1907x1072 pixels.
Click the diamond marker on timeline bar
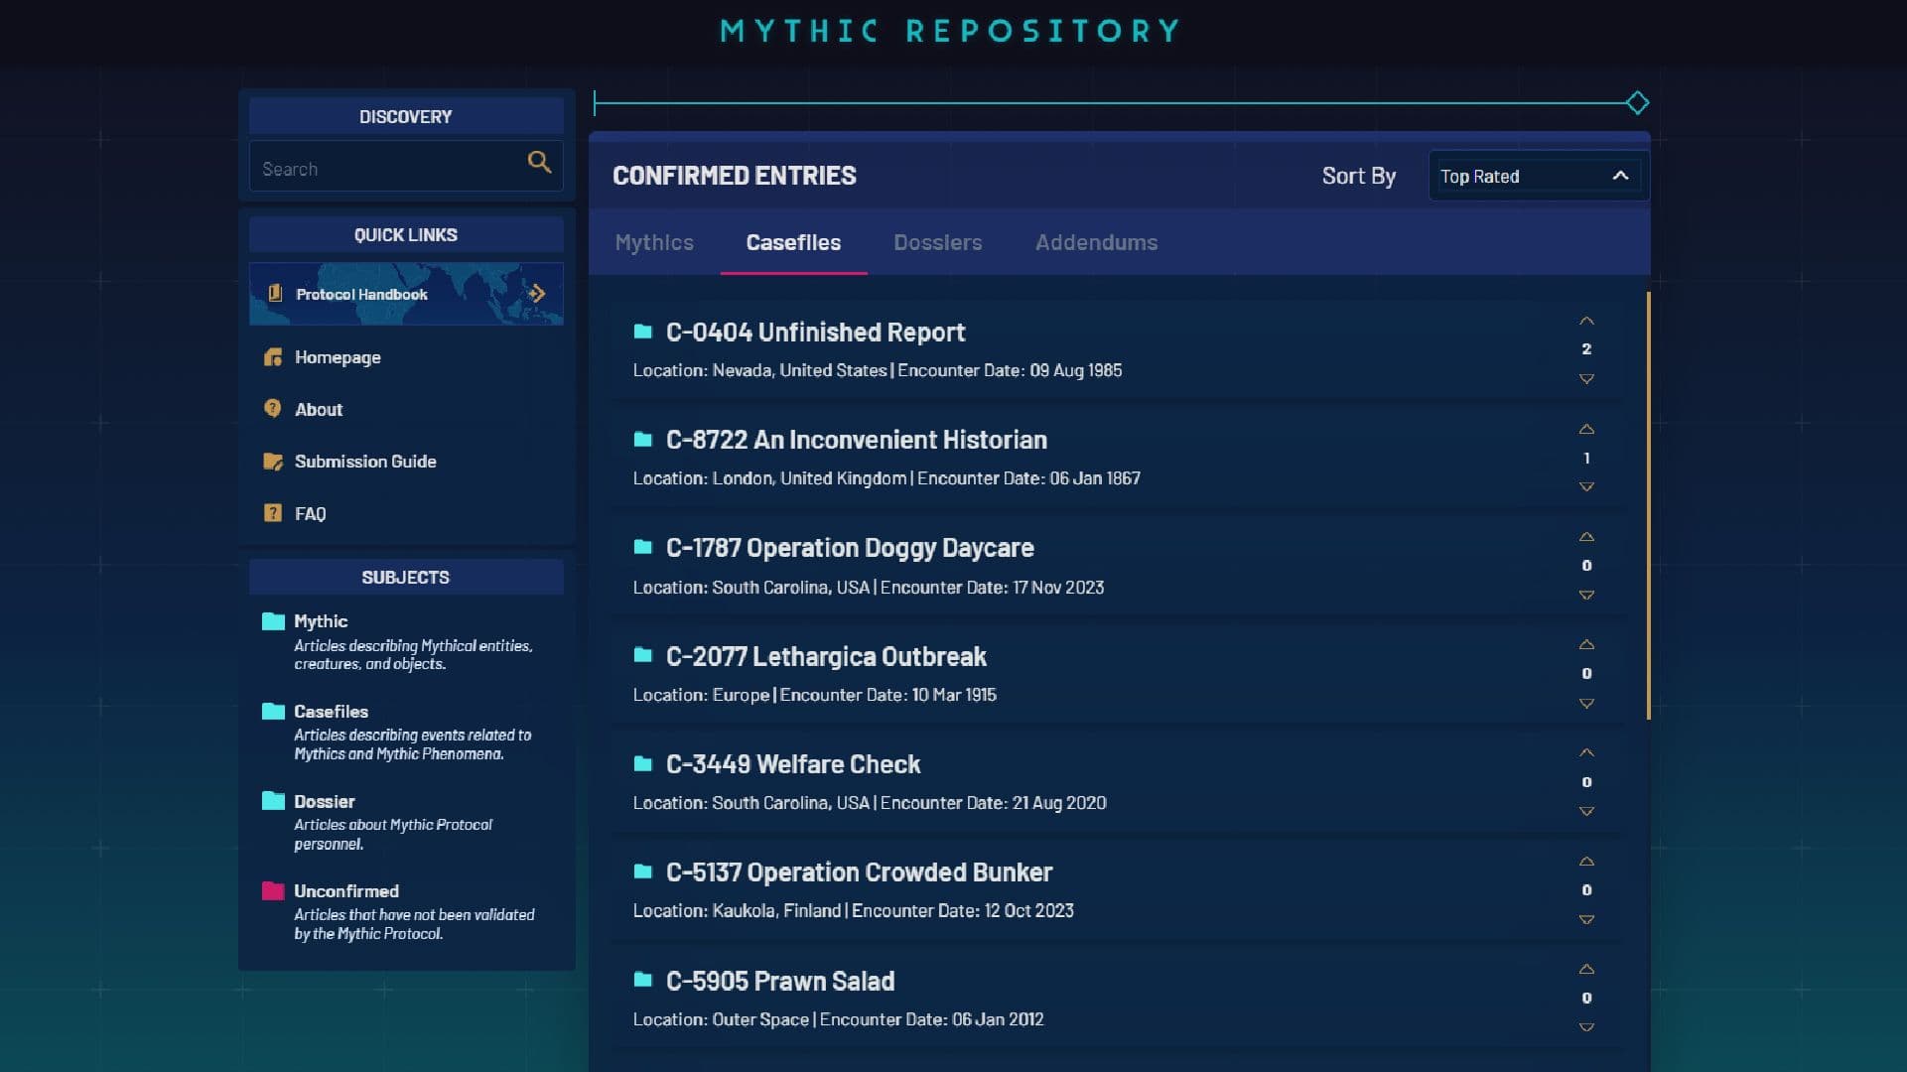(x=1637, y=102)
